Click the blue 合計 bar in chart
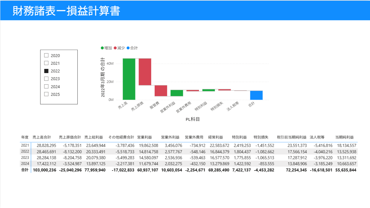The height and width of the screenshot is (208, 370). tap(256, 95)
